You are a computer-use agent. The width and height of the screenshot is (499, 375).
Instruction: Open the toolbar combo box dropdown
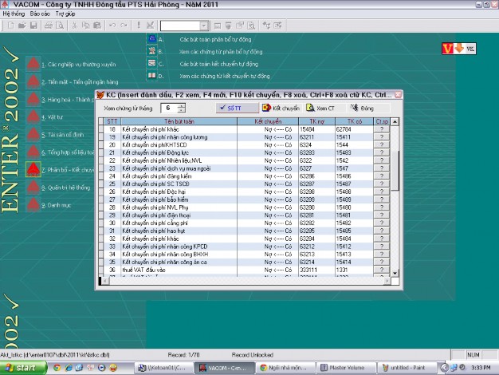[x=206, y=26]
